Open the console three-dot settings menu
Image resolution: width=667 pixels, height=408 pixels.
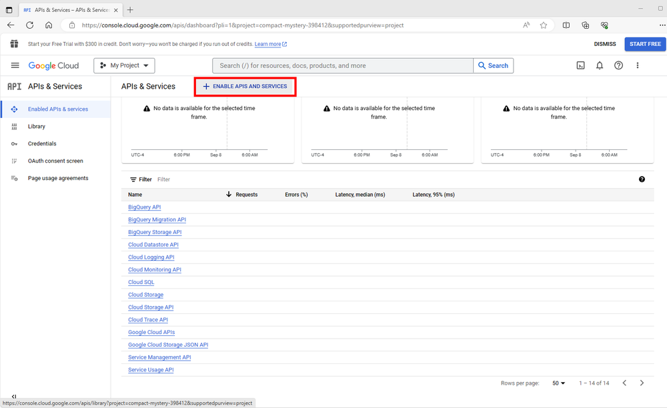637,65
